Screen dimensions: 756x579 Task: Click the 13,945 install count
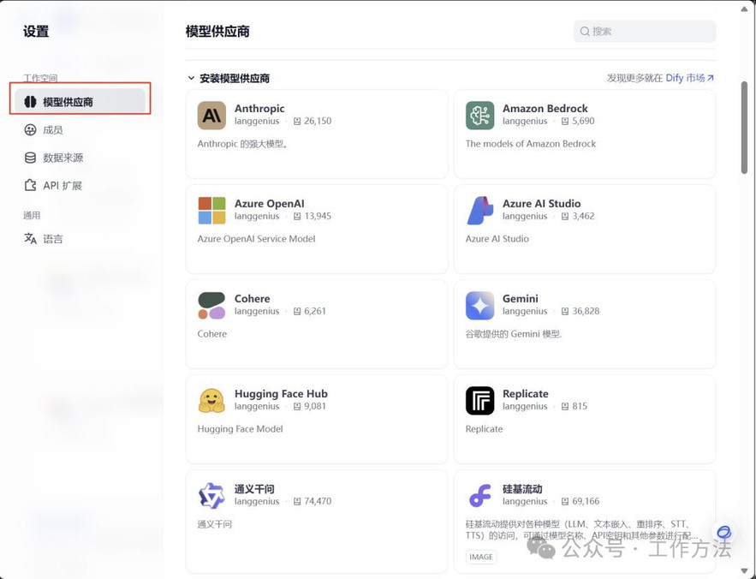click(318, 216)
